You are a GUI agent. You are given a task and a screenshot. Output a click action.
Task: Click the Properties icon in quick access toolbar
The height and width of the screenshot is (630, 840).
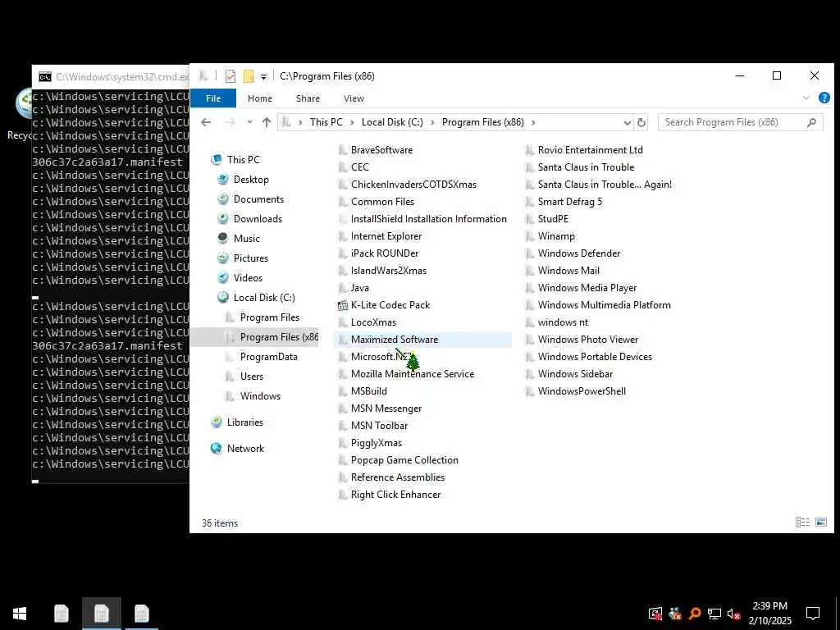click(x=231, y=76)
